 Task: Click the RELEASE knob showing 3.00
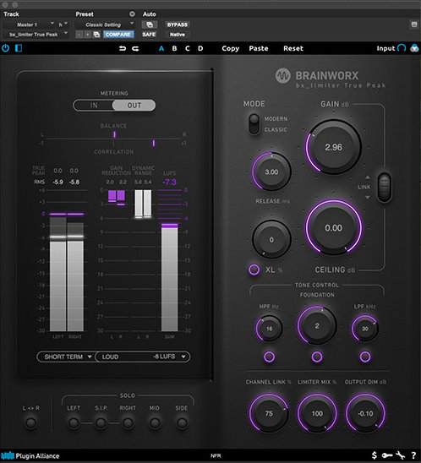tap(271, 172)
